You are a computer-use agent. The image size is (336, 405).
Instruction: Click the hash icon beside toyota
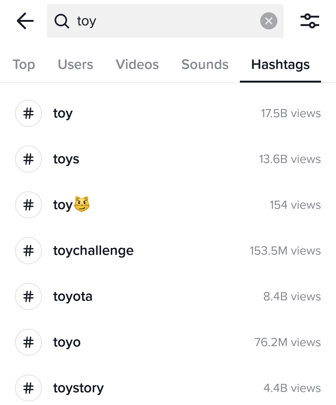pyautogui.click(x=28, y=297)
